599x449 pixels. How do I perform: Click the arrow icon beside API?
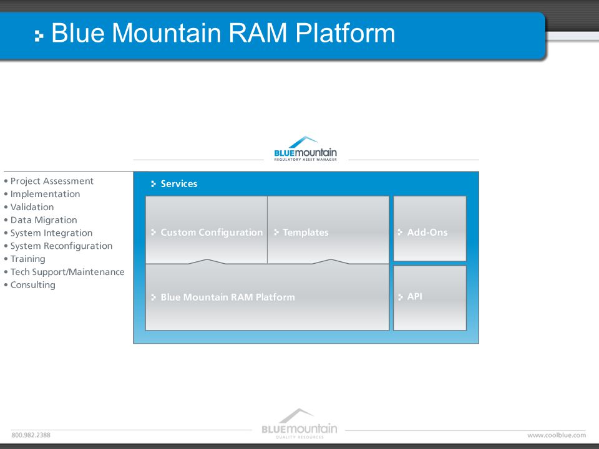point(401,297)
